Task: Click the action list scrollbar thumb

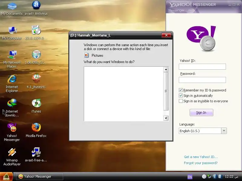Action: [x=166, y=91]
